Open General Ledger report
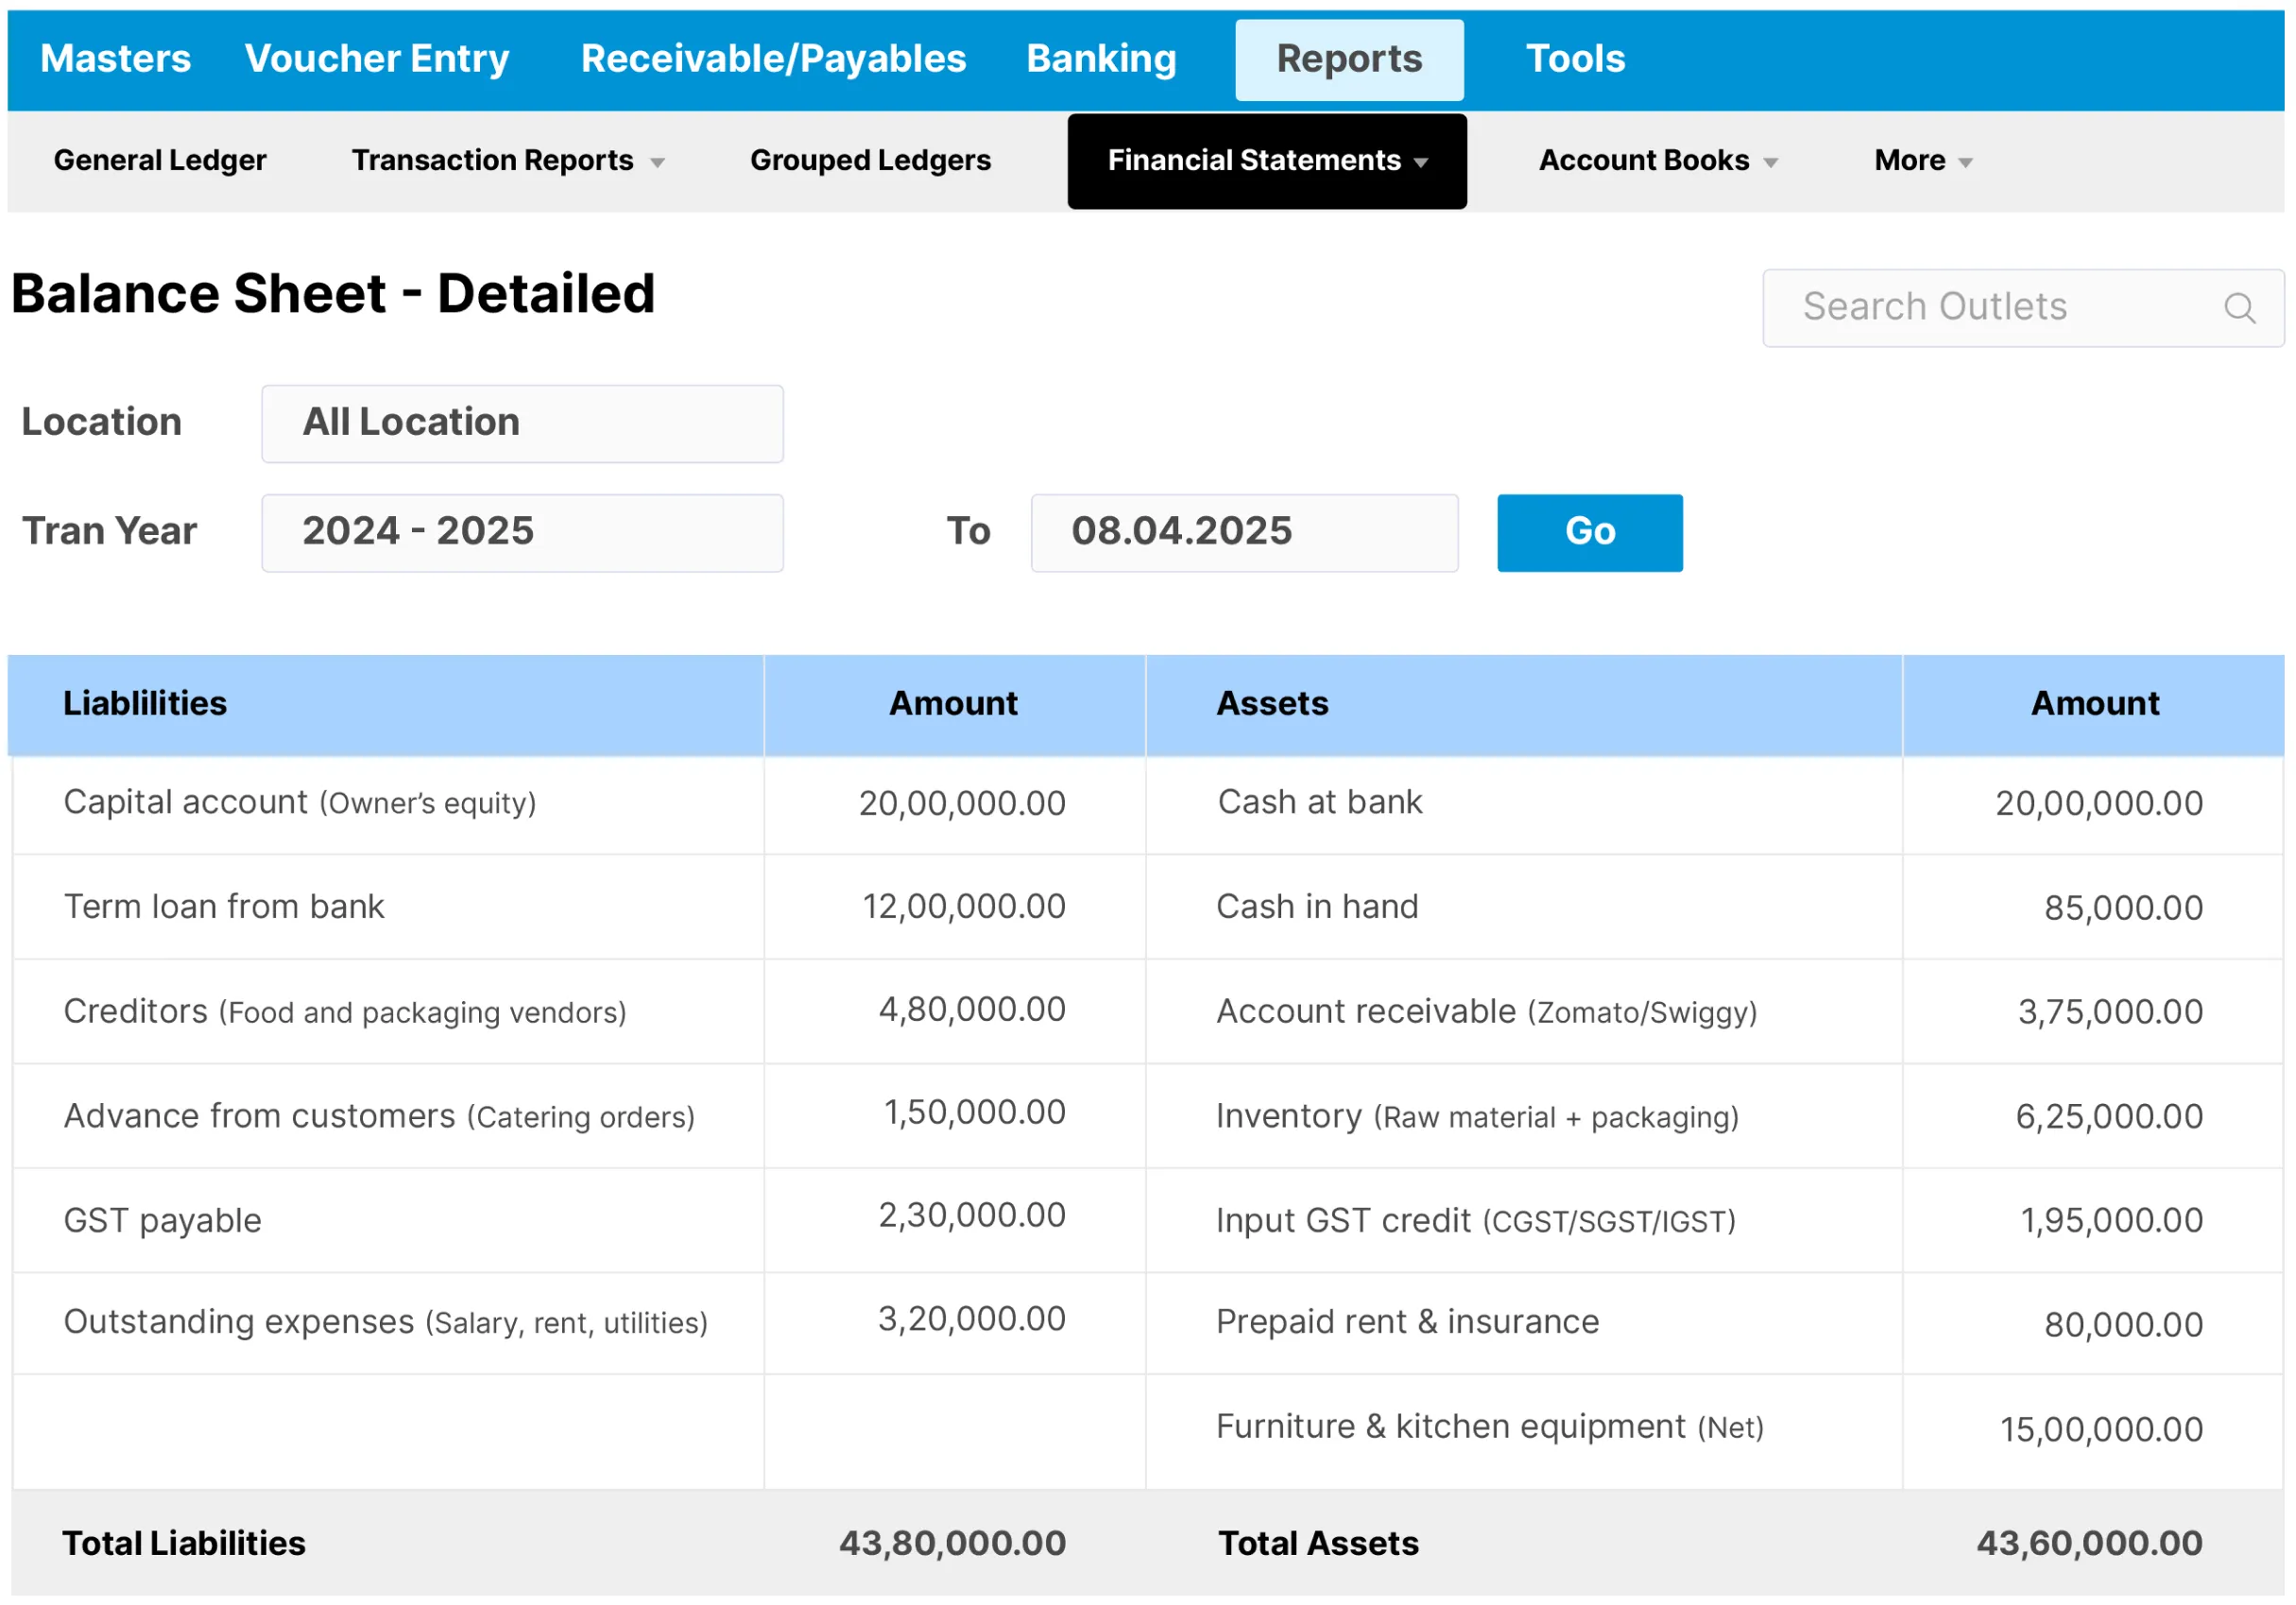Screen dimensions: 2296x1605 click(160, 160)
